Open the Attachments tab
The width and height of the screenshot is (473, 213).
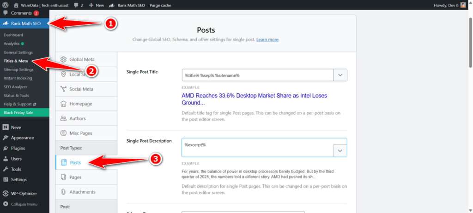pos(86,192)
